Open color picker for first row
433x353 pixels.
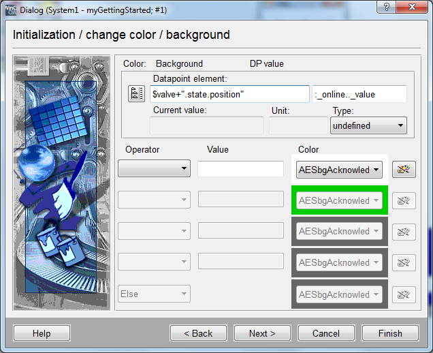point(404,170)
